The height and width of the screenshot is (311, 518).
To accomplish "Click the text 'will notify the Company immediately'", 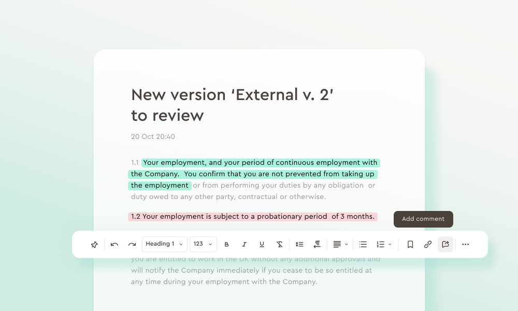I will point(195,271).
